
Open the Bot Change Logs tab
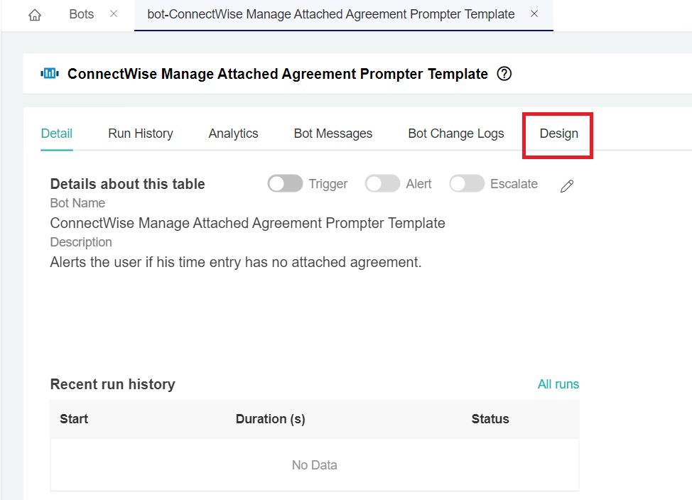pyautogui.click(x=456, y=134)
